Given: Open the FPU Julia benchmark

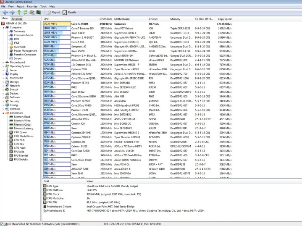Looking at the screenshot, I should pyautogui.click(x=17, y=152).
